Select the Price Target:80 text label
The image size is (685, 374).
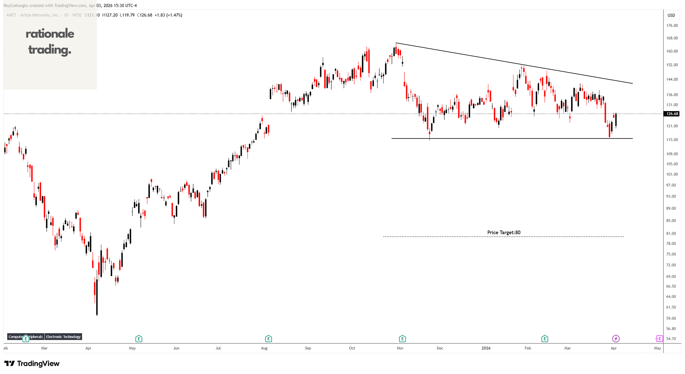(504, 232)
